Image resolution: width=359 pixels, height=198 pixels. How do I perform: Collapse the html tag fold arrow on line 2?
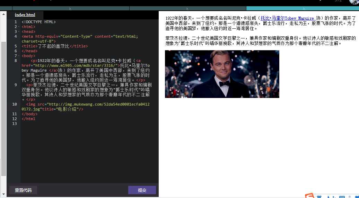click(x=19, y=27)
